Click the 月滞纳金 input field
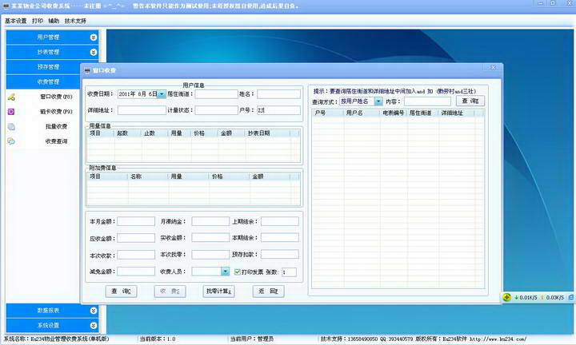Image resolution: width=576 pixels, height=345 pixels. click(x=210, y=221)
